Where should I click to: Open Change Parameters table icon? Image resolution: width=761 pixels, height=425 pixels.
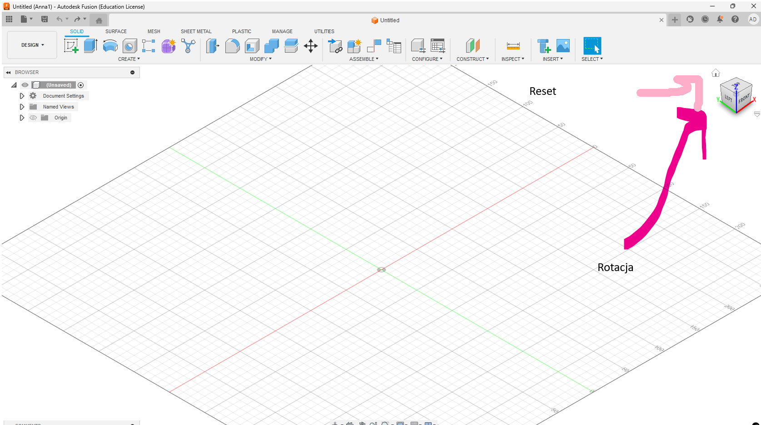pos(438,46)
